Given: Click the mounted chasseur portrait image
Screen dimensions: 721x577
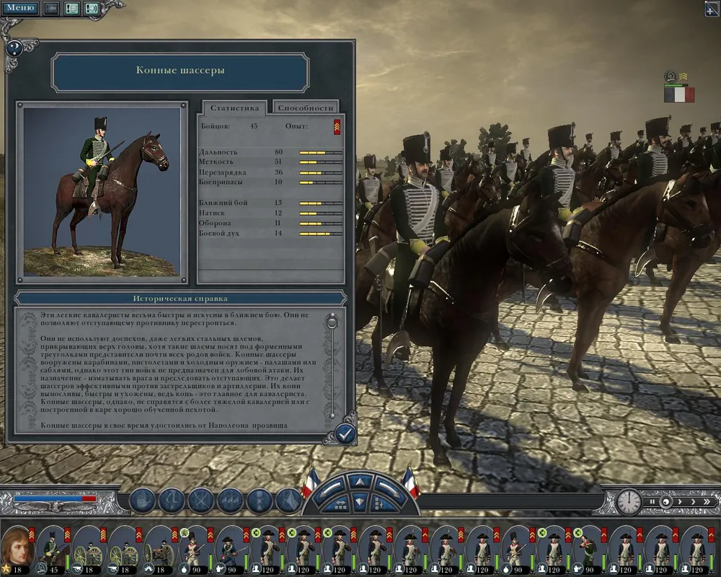Looking at the screenshot, I should [102, 192].
